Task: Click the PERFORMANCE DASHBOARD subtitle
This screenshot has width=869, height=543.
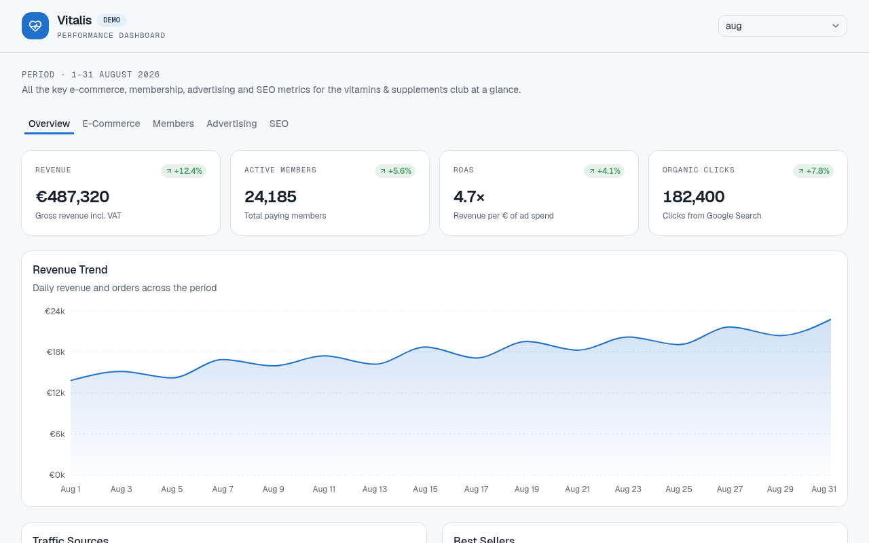Action: click(111, 35)
